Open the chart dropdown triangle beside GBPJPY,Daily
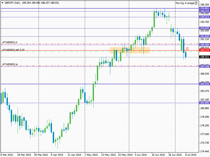The height and width of the screenshot is (157, 210). pyautogui.click(x=2, y=3)
